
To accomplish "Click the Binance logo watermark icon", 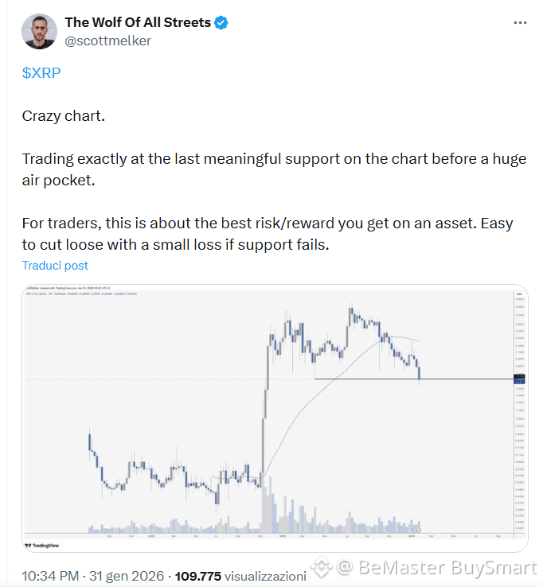I will (321, 568).
